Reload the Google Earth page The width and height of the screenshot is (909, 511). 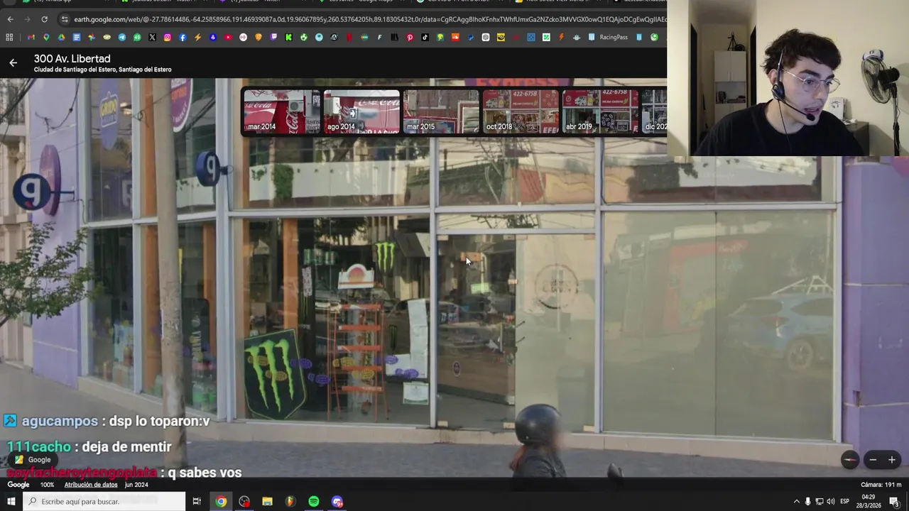pos(44,19)
